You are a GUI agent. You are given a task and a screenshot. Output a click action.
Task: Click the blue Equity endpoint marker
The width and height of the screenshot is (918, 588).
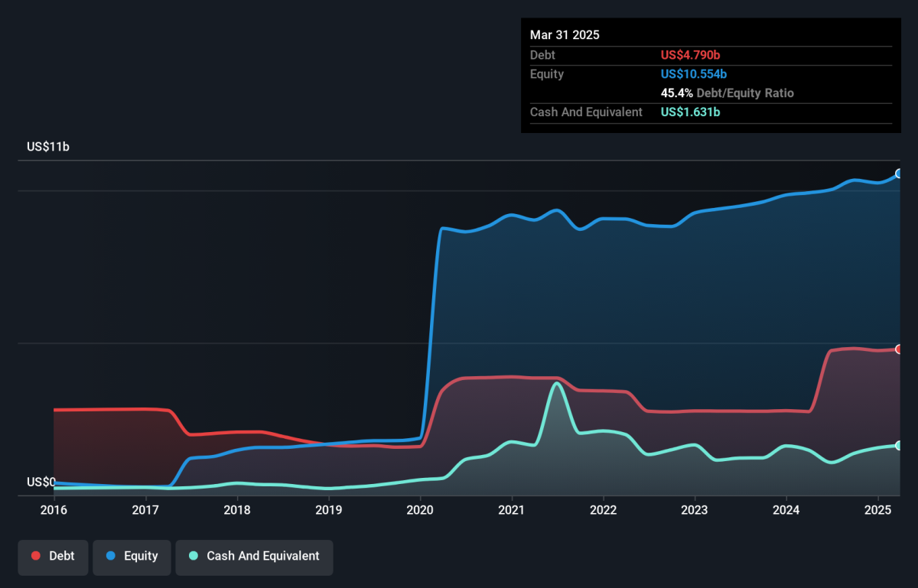coord(899,174)
